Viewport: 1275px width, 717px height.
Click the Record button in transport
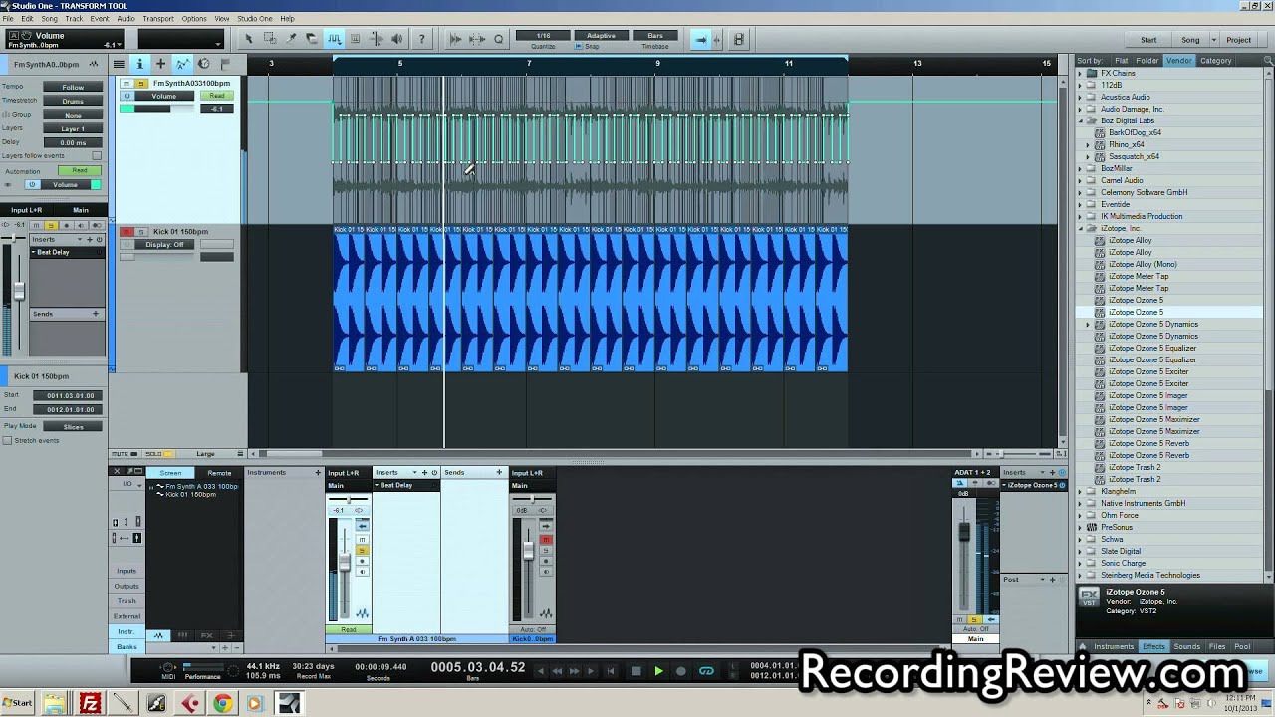(x=681, y=671)
